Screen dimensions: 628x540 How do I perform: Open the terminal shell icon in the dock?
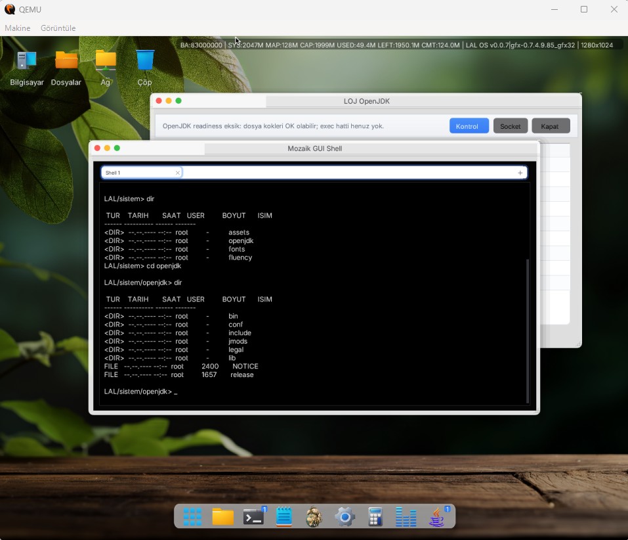[x=253, y=517]
